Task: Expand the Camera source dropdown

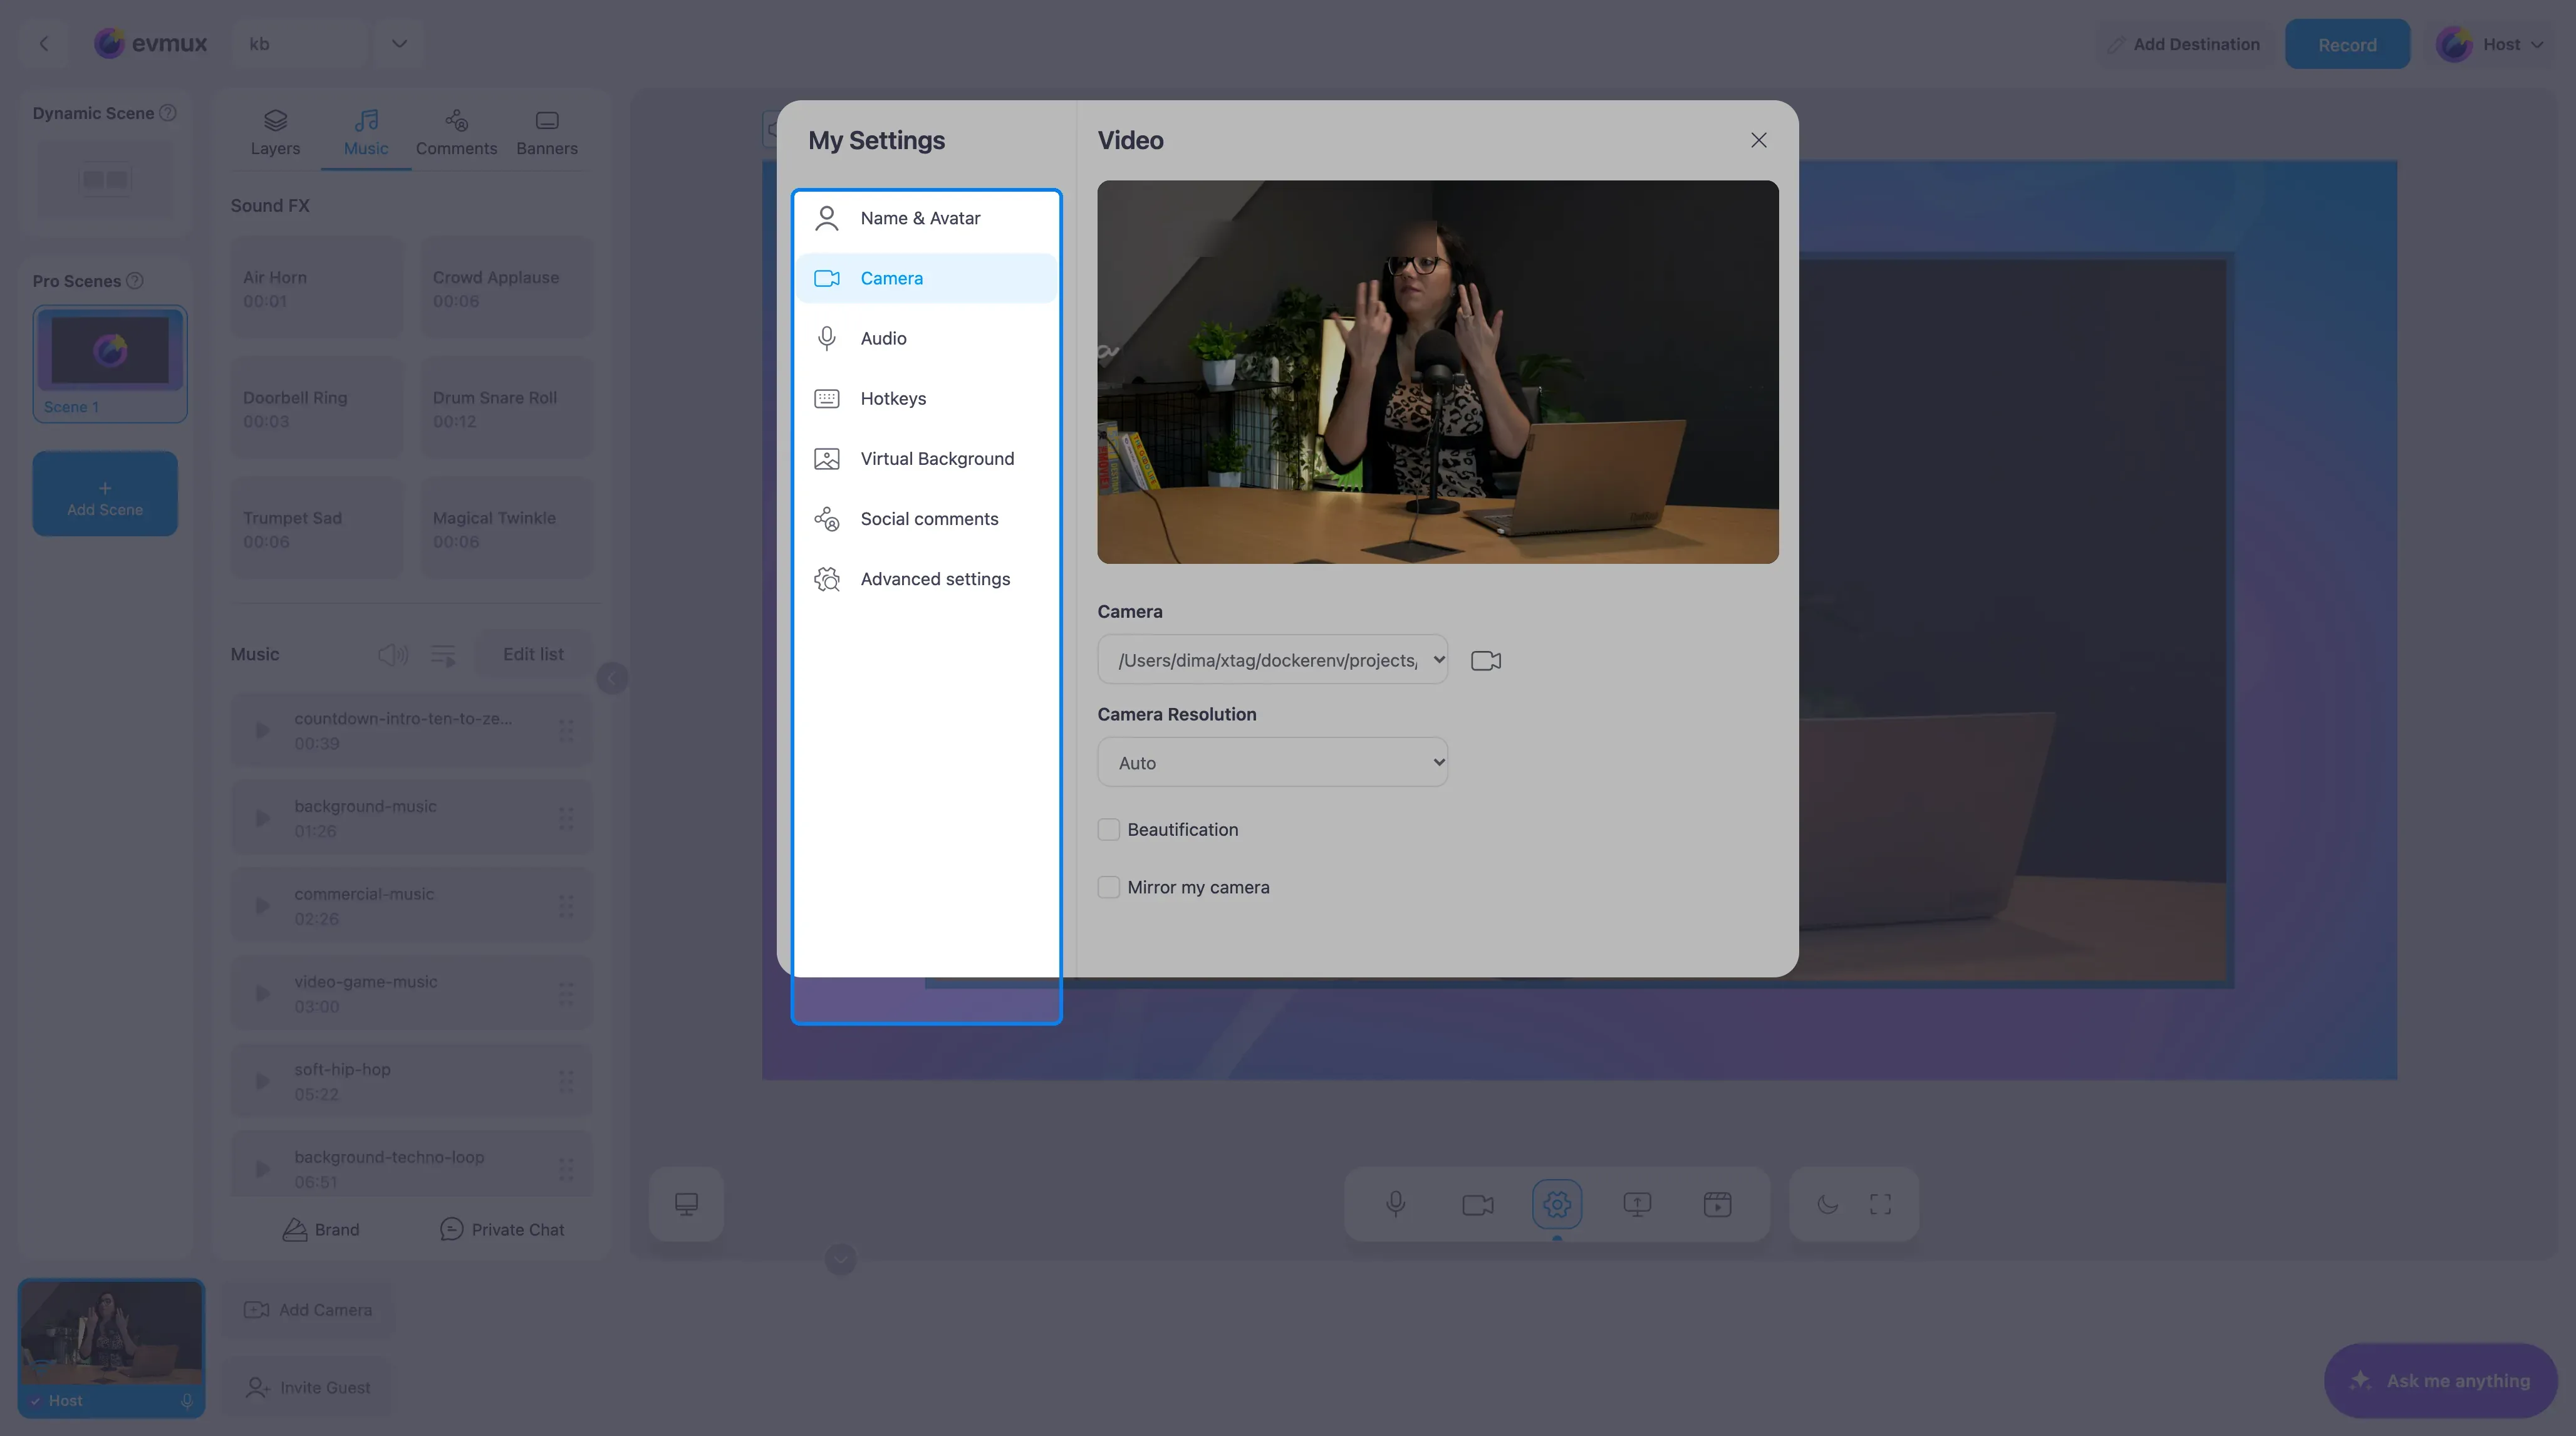Action: 1272,660
